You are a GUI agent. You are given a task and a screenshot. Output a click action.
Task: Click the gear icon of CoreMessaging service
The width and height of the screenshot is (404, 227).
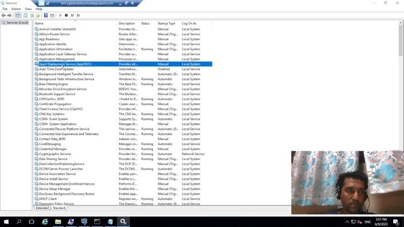(37, 144)
